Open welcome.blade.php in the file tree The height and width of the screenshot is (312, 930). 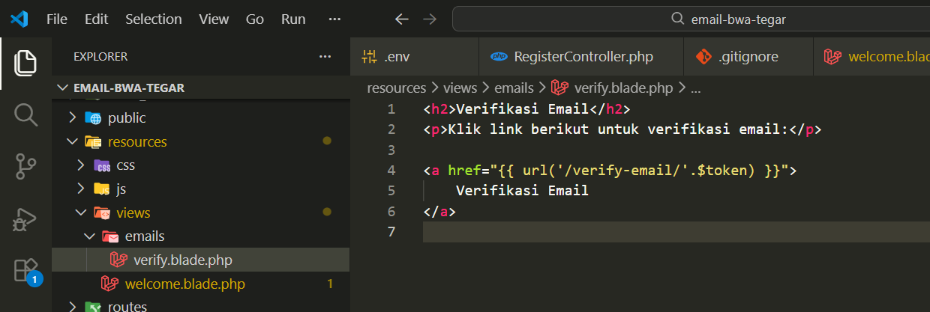(x=184, y=284)
